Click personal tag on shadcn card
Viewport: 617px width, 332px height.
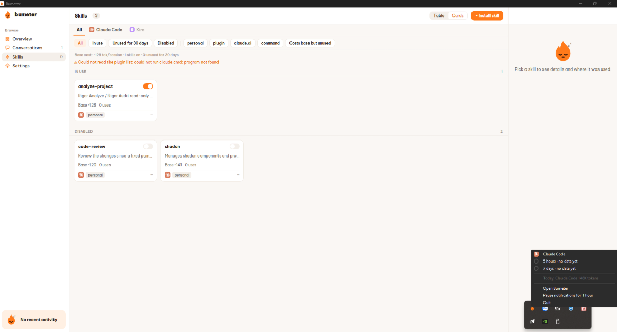click(x=182, y=175)
